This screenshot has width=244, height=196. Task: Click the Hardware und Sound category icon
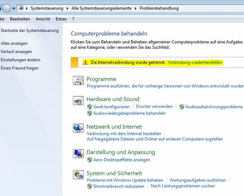click(x=78, y=100)
